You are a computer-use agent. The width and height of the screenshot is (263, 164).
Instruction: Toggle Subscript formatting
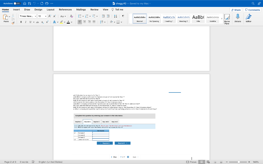pos(42,22)
